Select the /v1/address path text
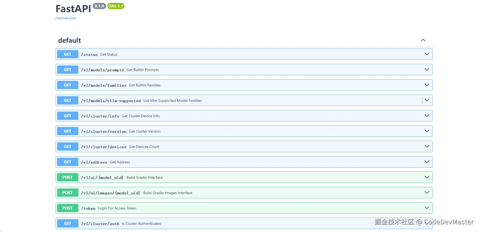The width and height of the screenshot is (480, 232). click(x=94, y=162)
